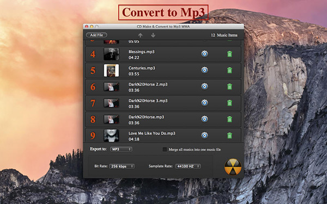The image size is (327, 204).
Task: Click the 04:18 duration text
Action: tap(134, 139)
